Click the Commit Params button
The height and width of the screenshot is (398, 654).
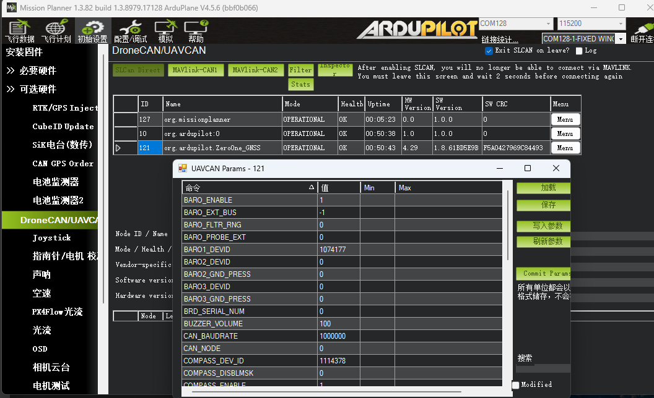click(544, 274)
